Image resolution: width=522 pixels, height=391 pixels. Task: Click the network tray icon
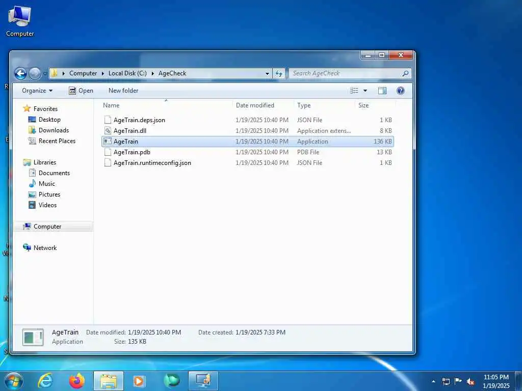point(446,381)
